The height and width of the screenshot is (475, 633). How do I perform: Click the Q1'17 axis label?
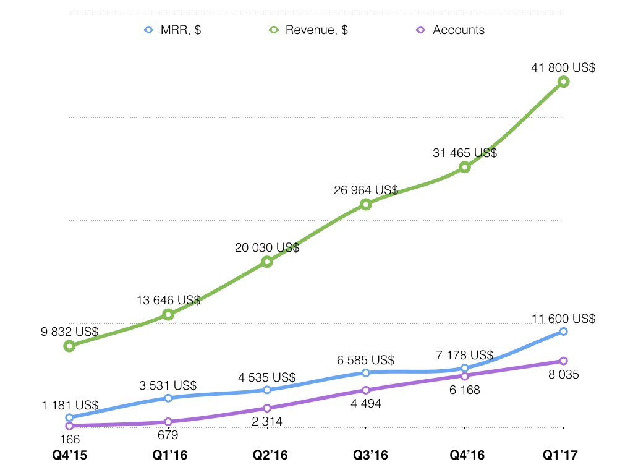(561, 455)
